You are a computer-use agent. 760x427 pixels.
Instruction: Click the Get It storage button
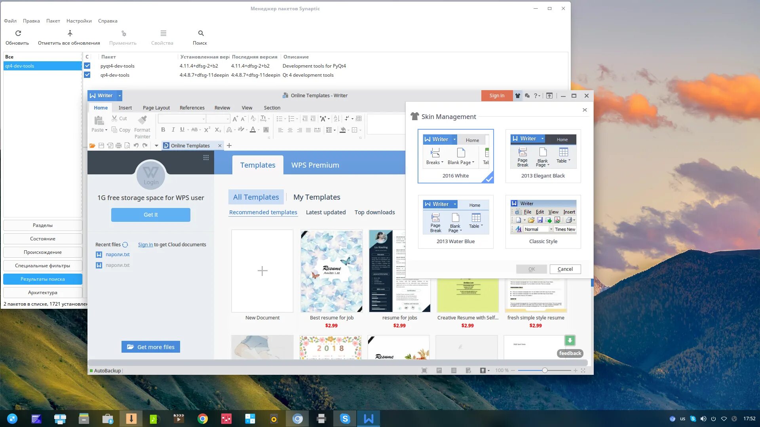coord(150,215)
